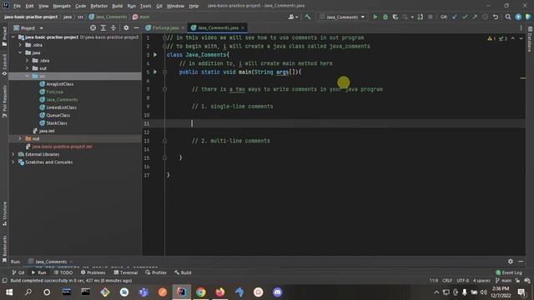Open Discord from the Windows taskbar

278,292
